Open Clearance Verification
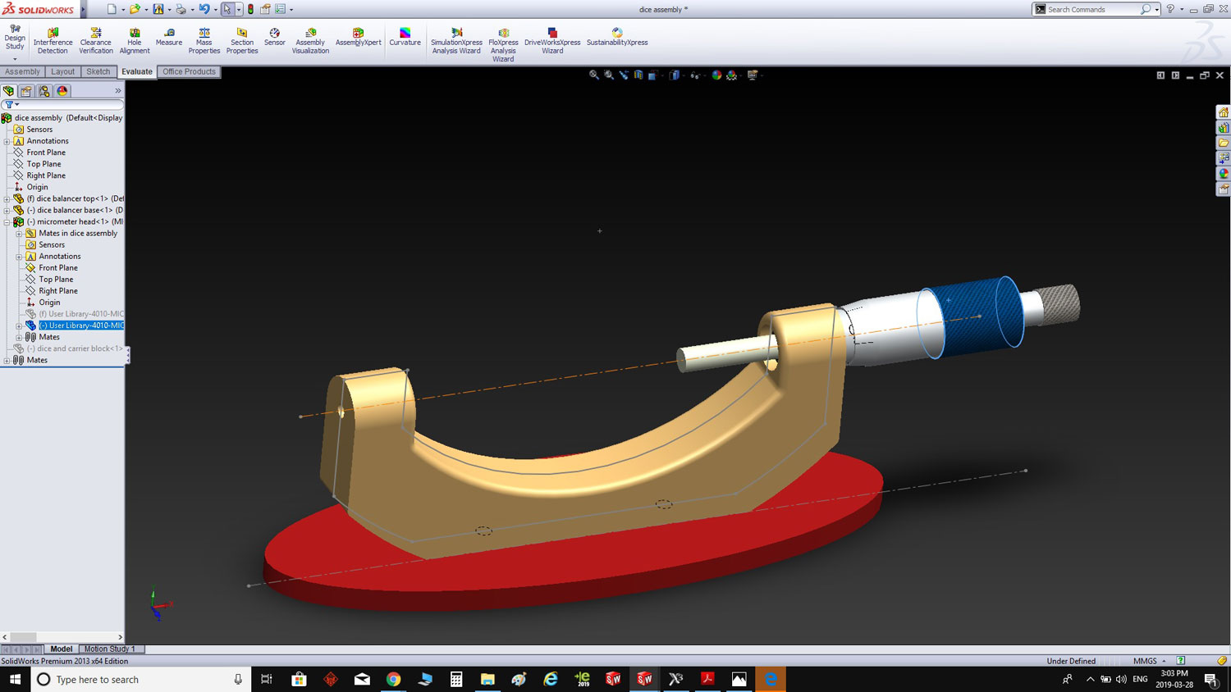 tap(96, 41)
